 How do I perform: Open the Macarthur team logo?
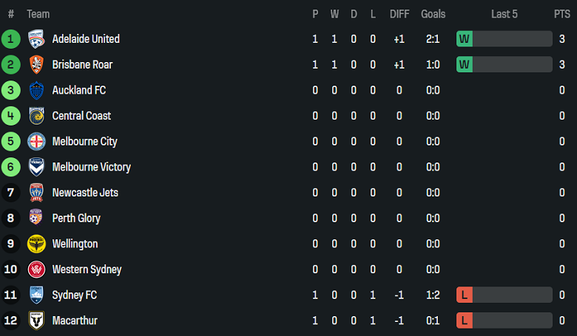click(36, 320)
